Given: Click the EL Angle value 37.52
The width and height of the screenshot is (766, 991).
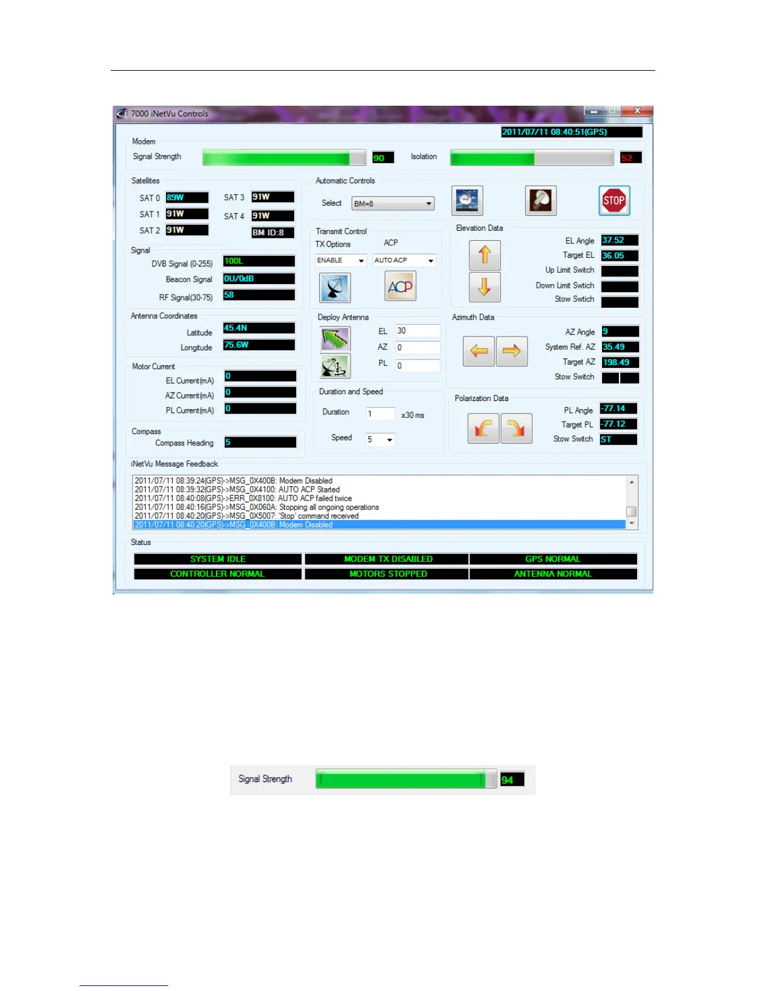Looking at the screenshot, I should (620, 240).
